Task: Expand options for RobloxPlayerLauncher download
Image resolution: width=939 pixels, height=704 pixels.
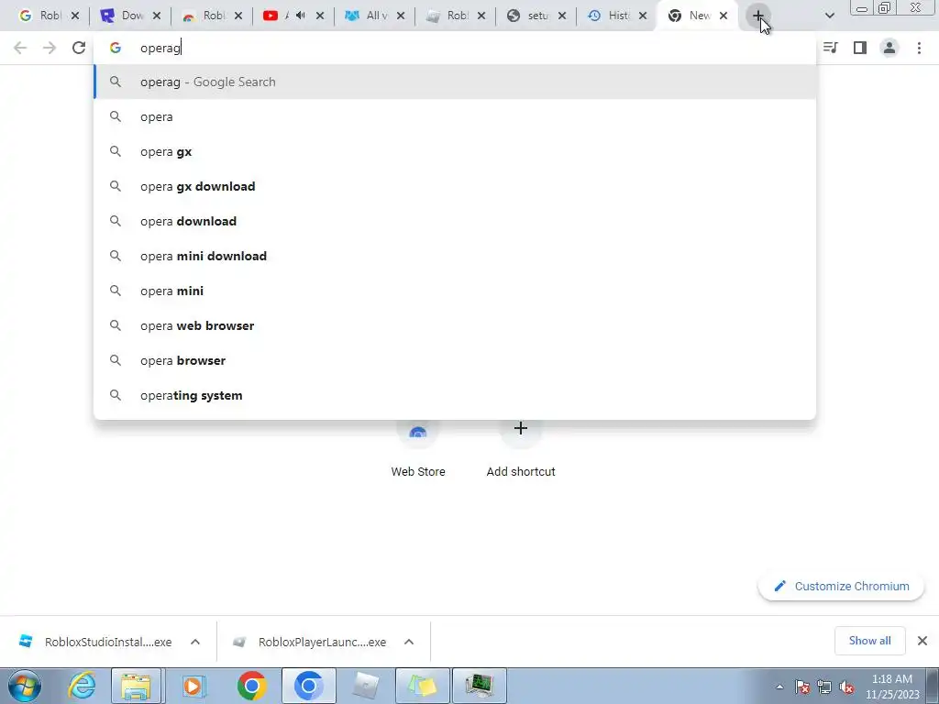Action: tap(409, 642)
